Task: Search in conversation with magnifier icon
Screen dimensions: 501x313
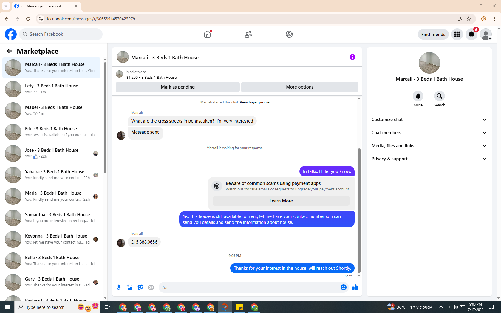Action: click(440, 96)
